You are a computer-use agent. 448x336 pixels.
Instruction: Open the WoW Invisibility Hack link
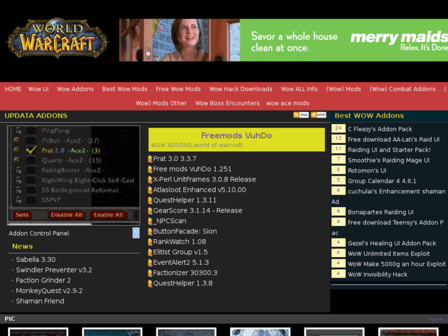377,274
